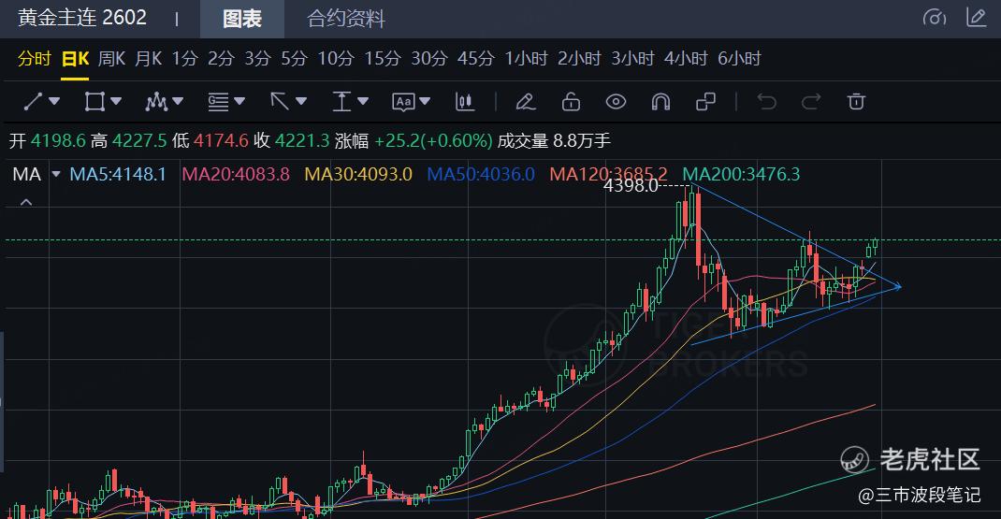The image size is (1001, 519).
Task: Select the 10分 interval
Action: (x=336, y=59)
